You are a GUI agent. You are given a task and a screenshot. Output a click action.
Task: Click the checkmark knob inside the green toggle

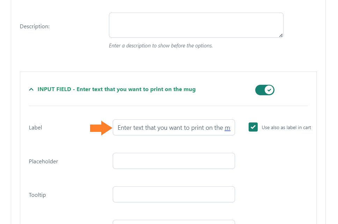click(x=269, y=90)
